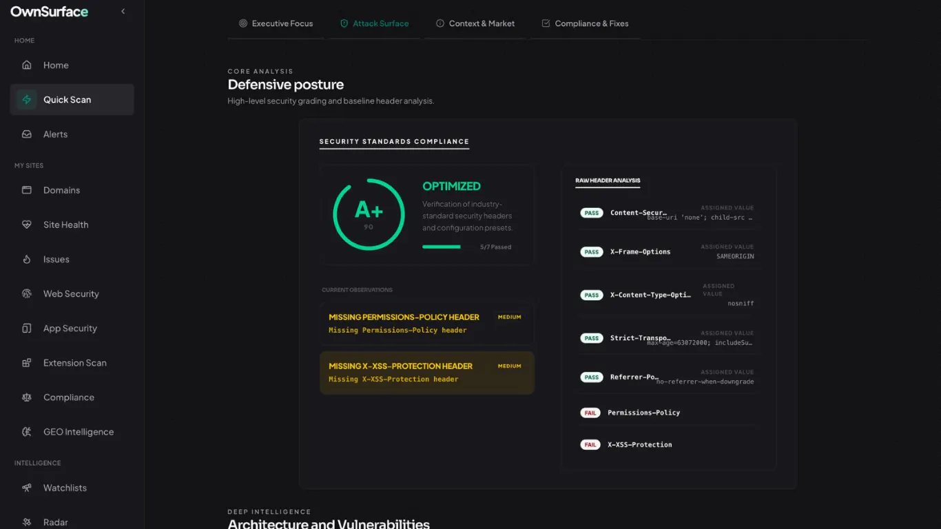The image size is (941, 529).
Task: Open App Security section
Action: (x=72, y=329)
